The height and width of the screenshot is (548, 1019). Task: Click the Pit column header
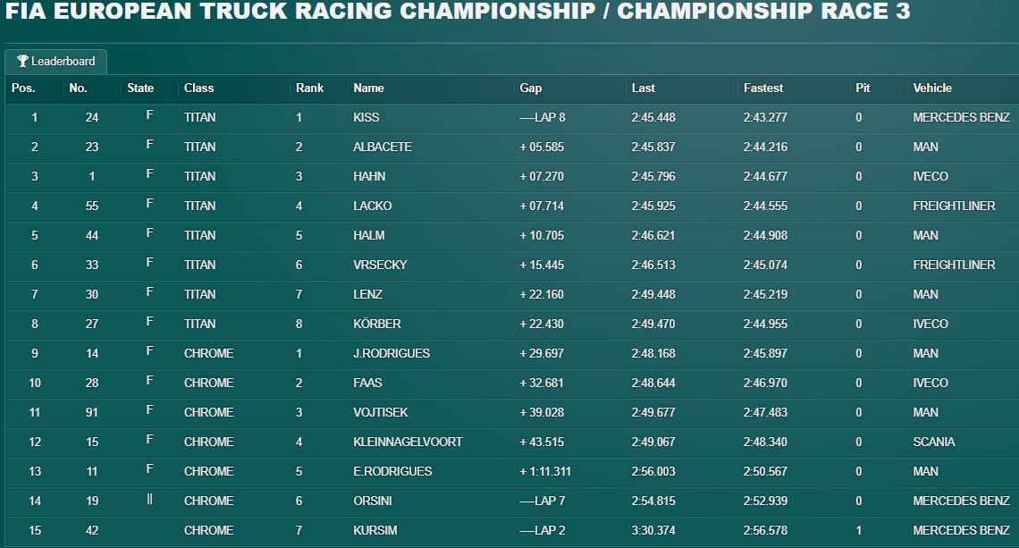(863, 88)
